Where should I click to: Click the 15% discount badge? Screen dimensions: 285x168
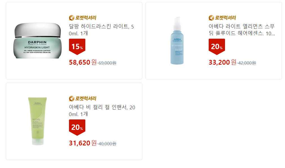[x=77, y=46]
